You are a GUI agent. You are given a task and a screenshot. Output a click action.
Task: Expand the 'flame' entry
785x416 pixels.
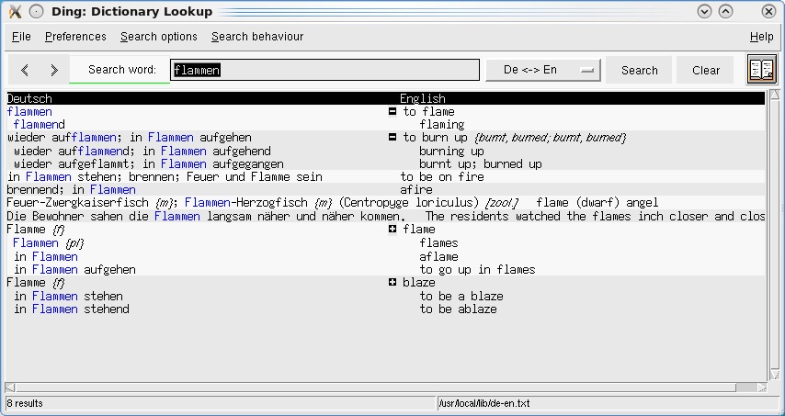[x=392, y=230]
